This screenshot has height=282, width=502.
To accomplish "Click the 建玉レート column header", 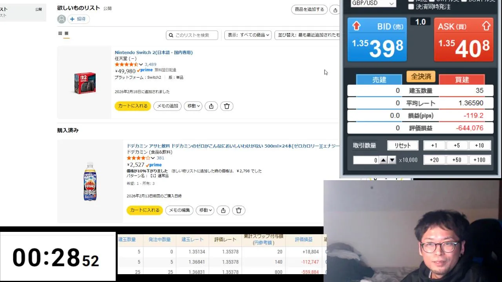I will (x=192, y=240).
